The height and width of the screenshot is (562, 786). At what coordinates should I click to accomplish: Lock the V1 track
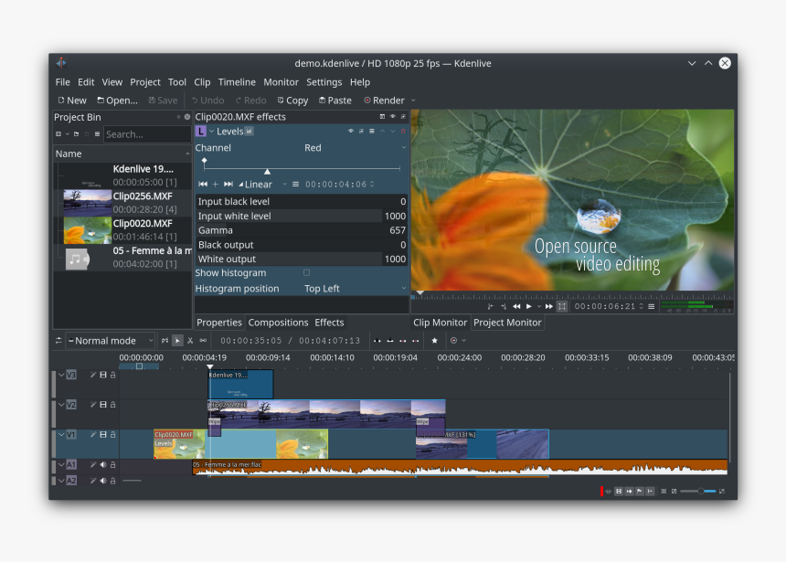(x=113, y=435)
